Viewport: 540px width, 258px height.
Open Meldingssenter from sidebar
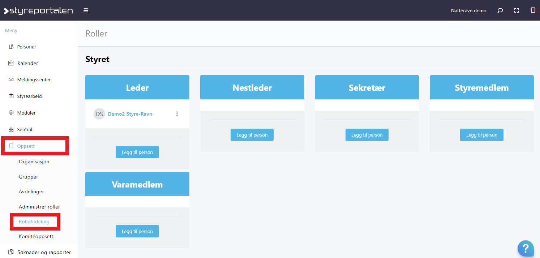point(34,79)
